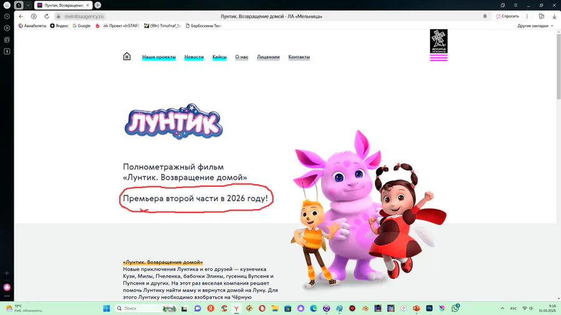
Task: Open the Google bookmark
Action: [82, 26]
